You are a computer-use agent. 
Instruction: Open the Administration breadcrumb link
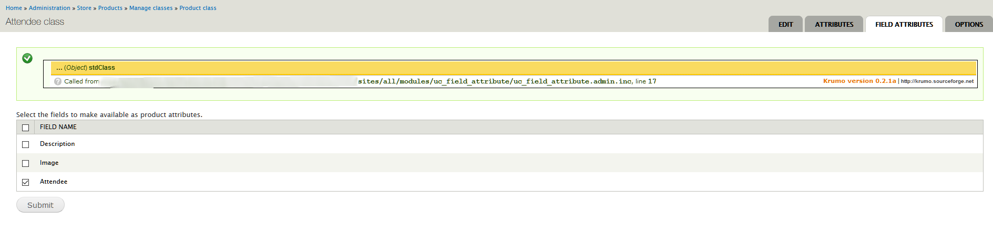point(49,8)
